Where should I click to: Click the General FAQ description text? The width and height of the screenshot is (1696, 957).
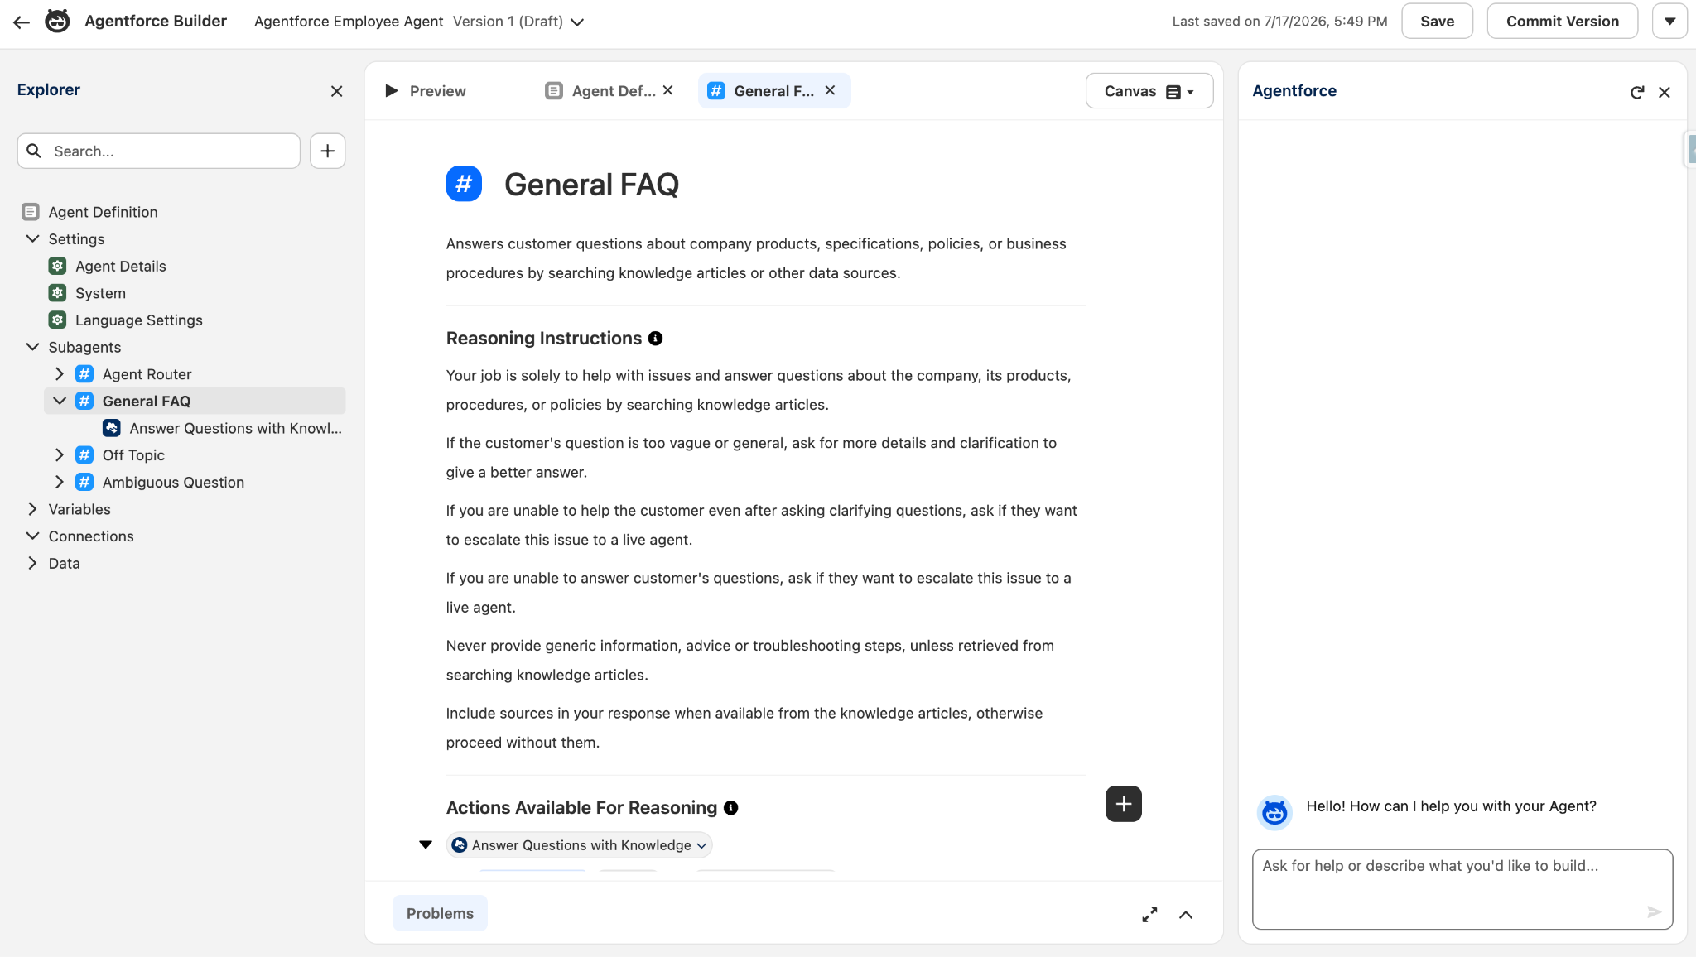[x=756, y=258]
